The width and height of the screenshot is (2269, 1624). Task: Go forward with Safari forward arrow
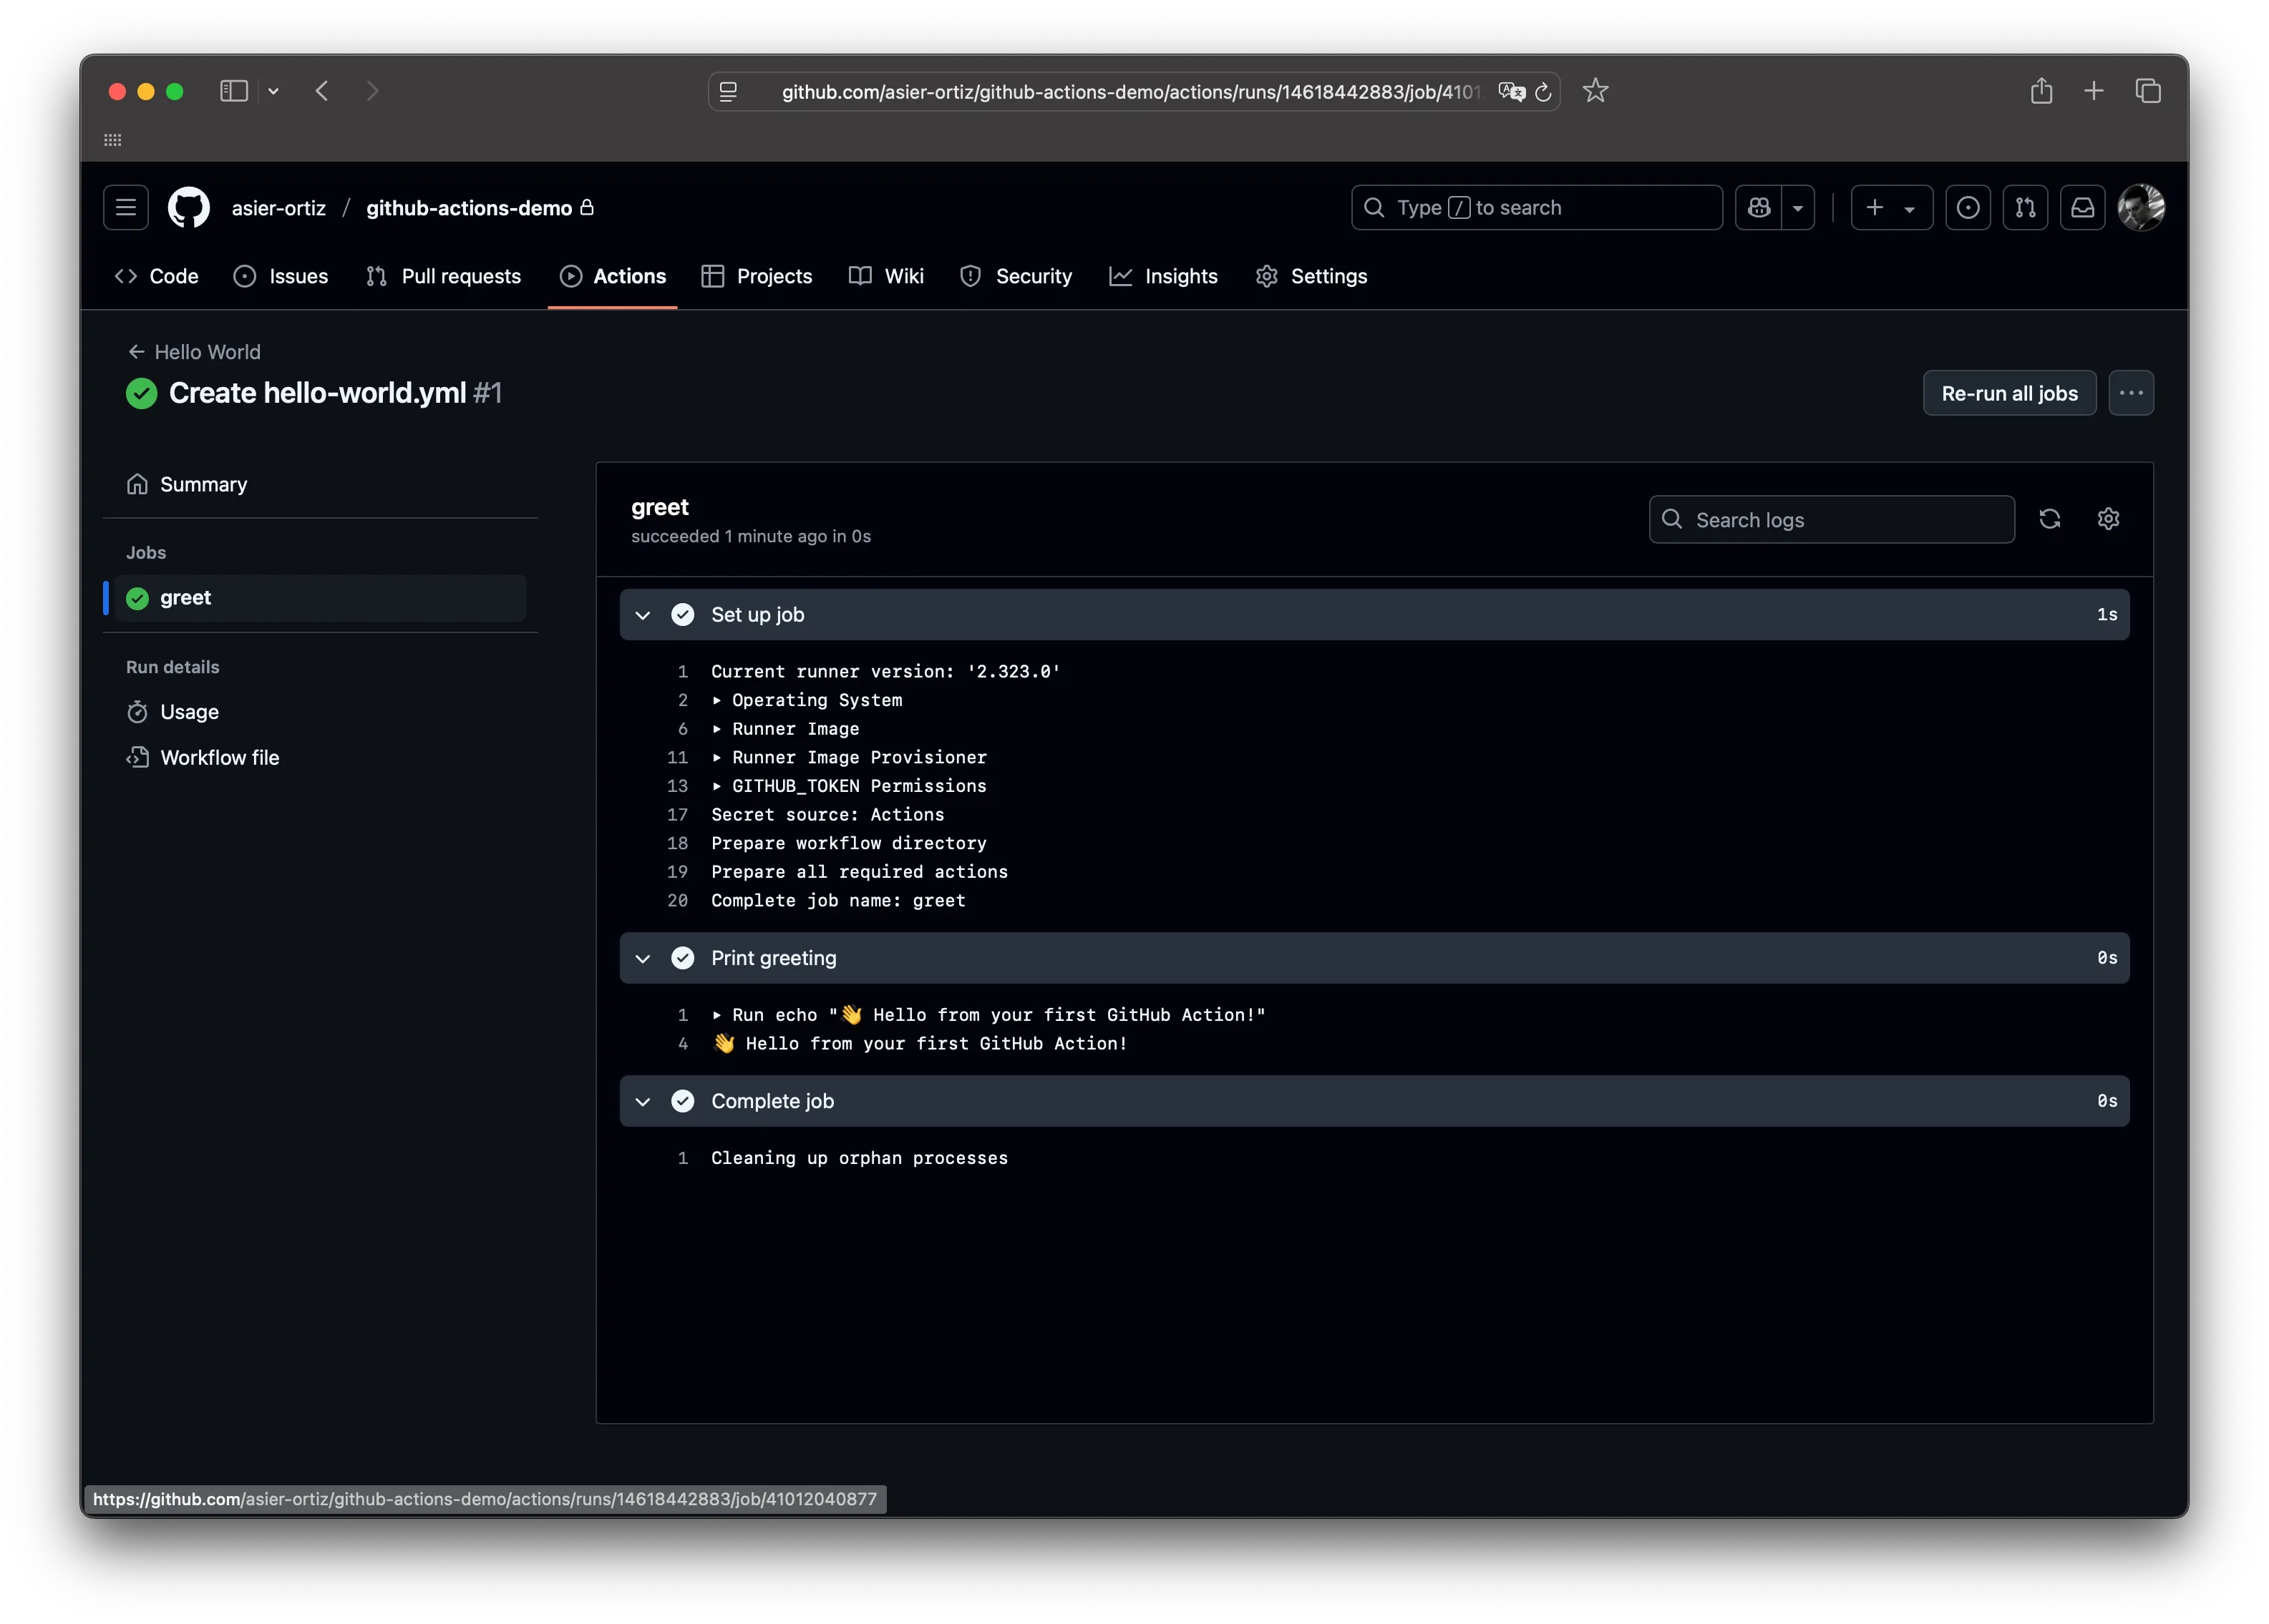(x=373, y=91)
